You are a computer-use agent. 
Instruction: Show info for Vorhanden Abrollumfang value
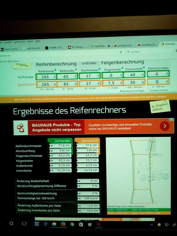[x=52, y=151]
